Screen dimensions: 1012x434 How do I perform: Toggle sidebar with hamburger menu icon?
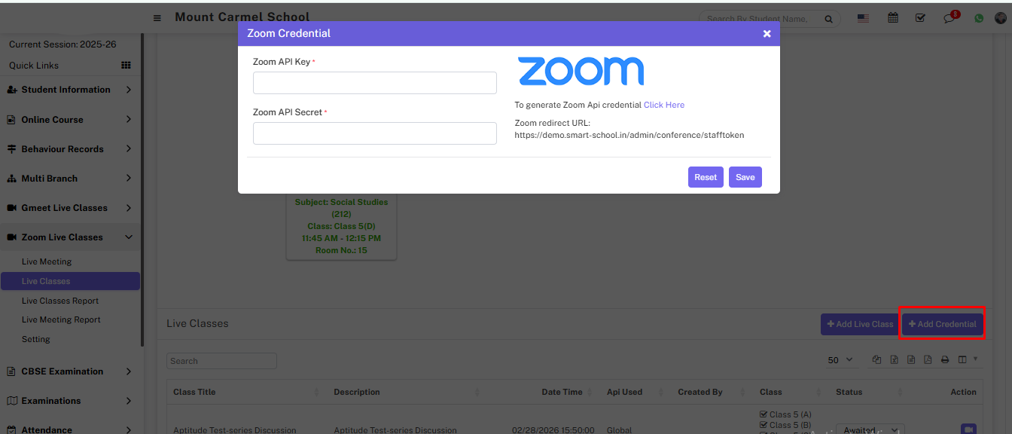point(157,18)
